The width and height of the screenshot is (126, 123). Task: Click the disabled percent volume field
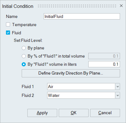click(104, 56)
